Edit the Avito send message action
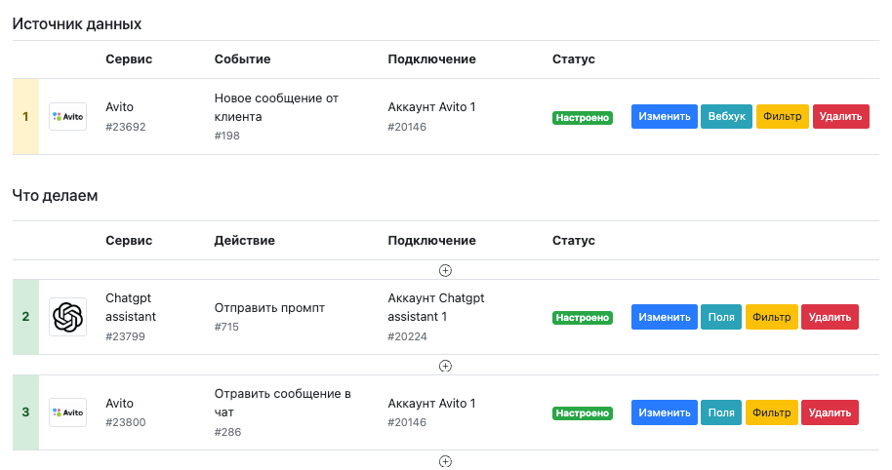The image size is (892, 470). pos(665,412)
